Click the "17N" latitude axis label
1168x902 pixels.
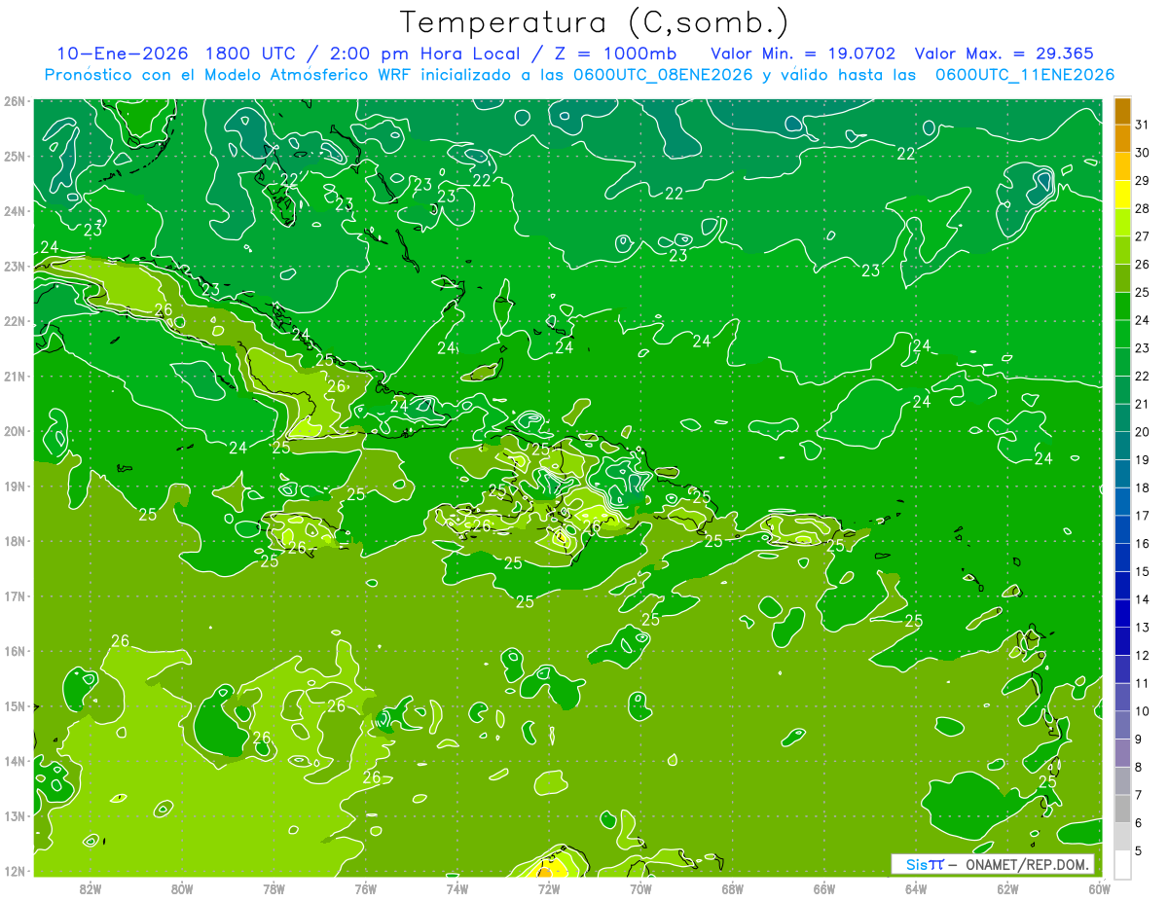(x=15, y=595)
